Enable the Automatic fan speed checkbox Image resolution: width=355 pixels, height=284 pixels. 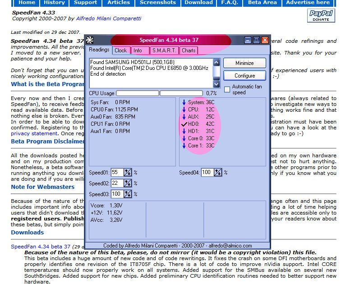tap(227, 89)
